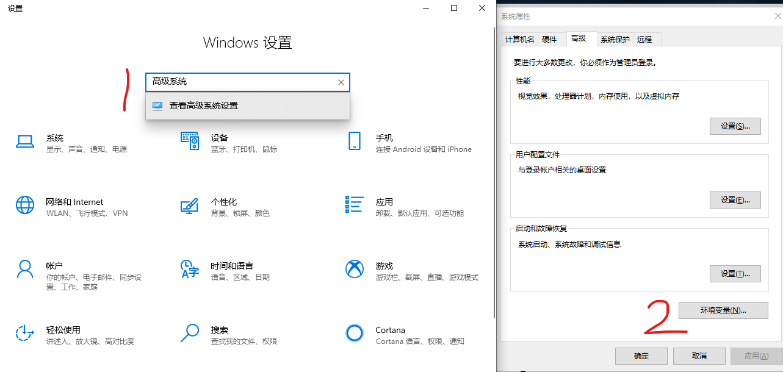Confirm with 确定 button

(x=641, y=356)
